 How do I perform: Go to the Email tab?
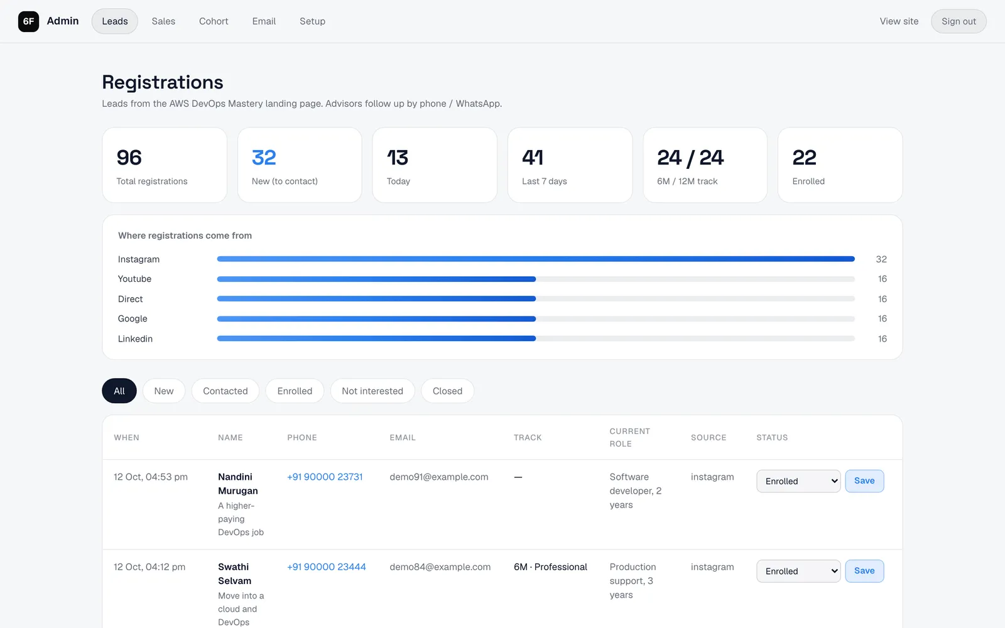(264, 21)
